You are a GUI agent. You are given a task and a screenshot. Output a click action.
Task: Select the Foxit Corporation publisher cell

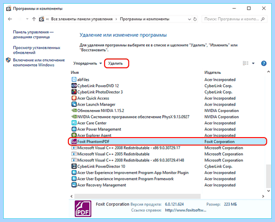pos(220,141)
